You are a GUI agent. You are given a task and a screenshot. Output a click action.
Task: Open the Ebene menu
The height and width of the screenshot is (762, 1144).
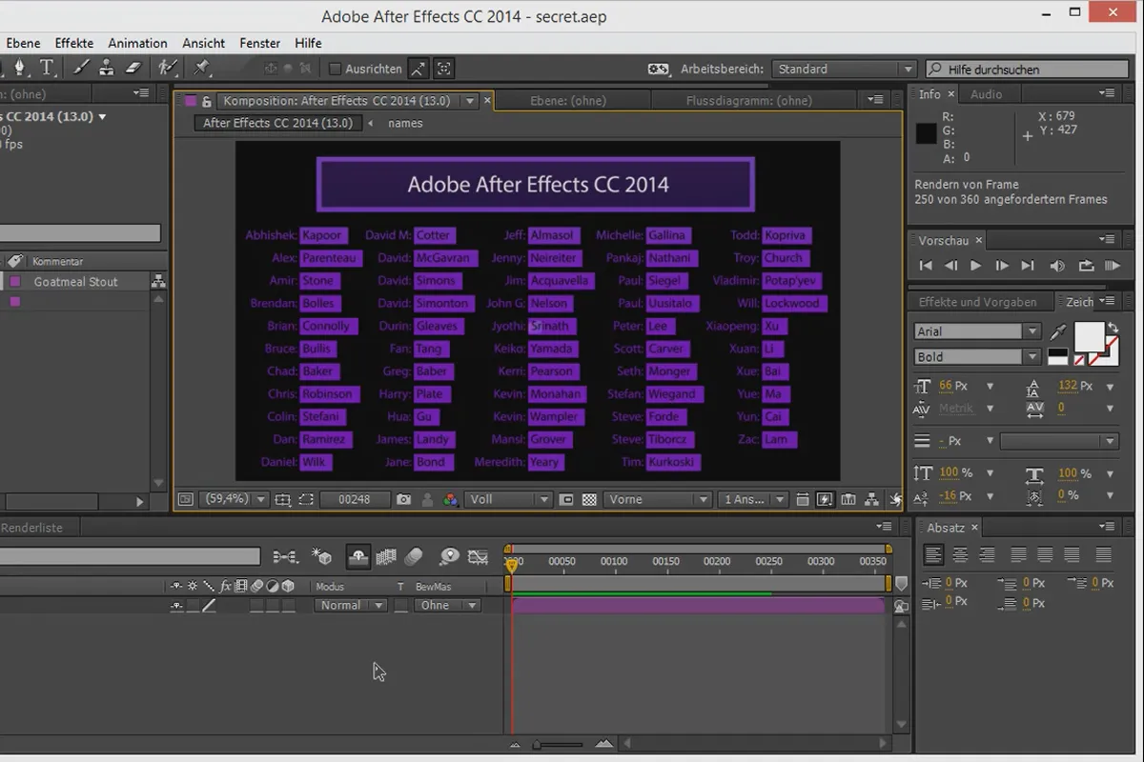pos(24,43)
